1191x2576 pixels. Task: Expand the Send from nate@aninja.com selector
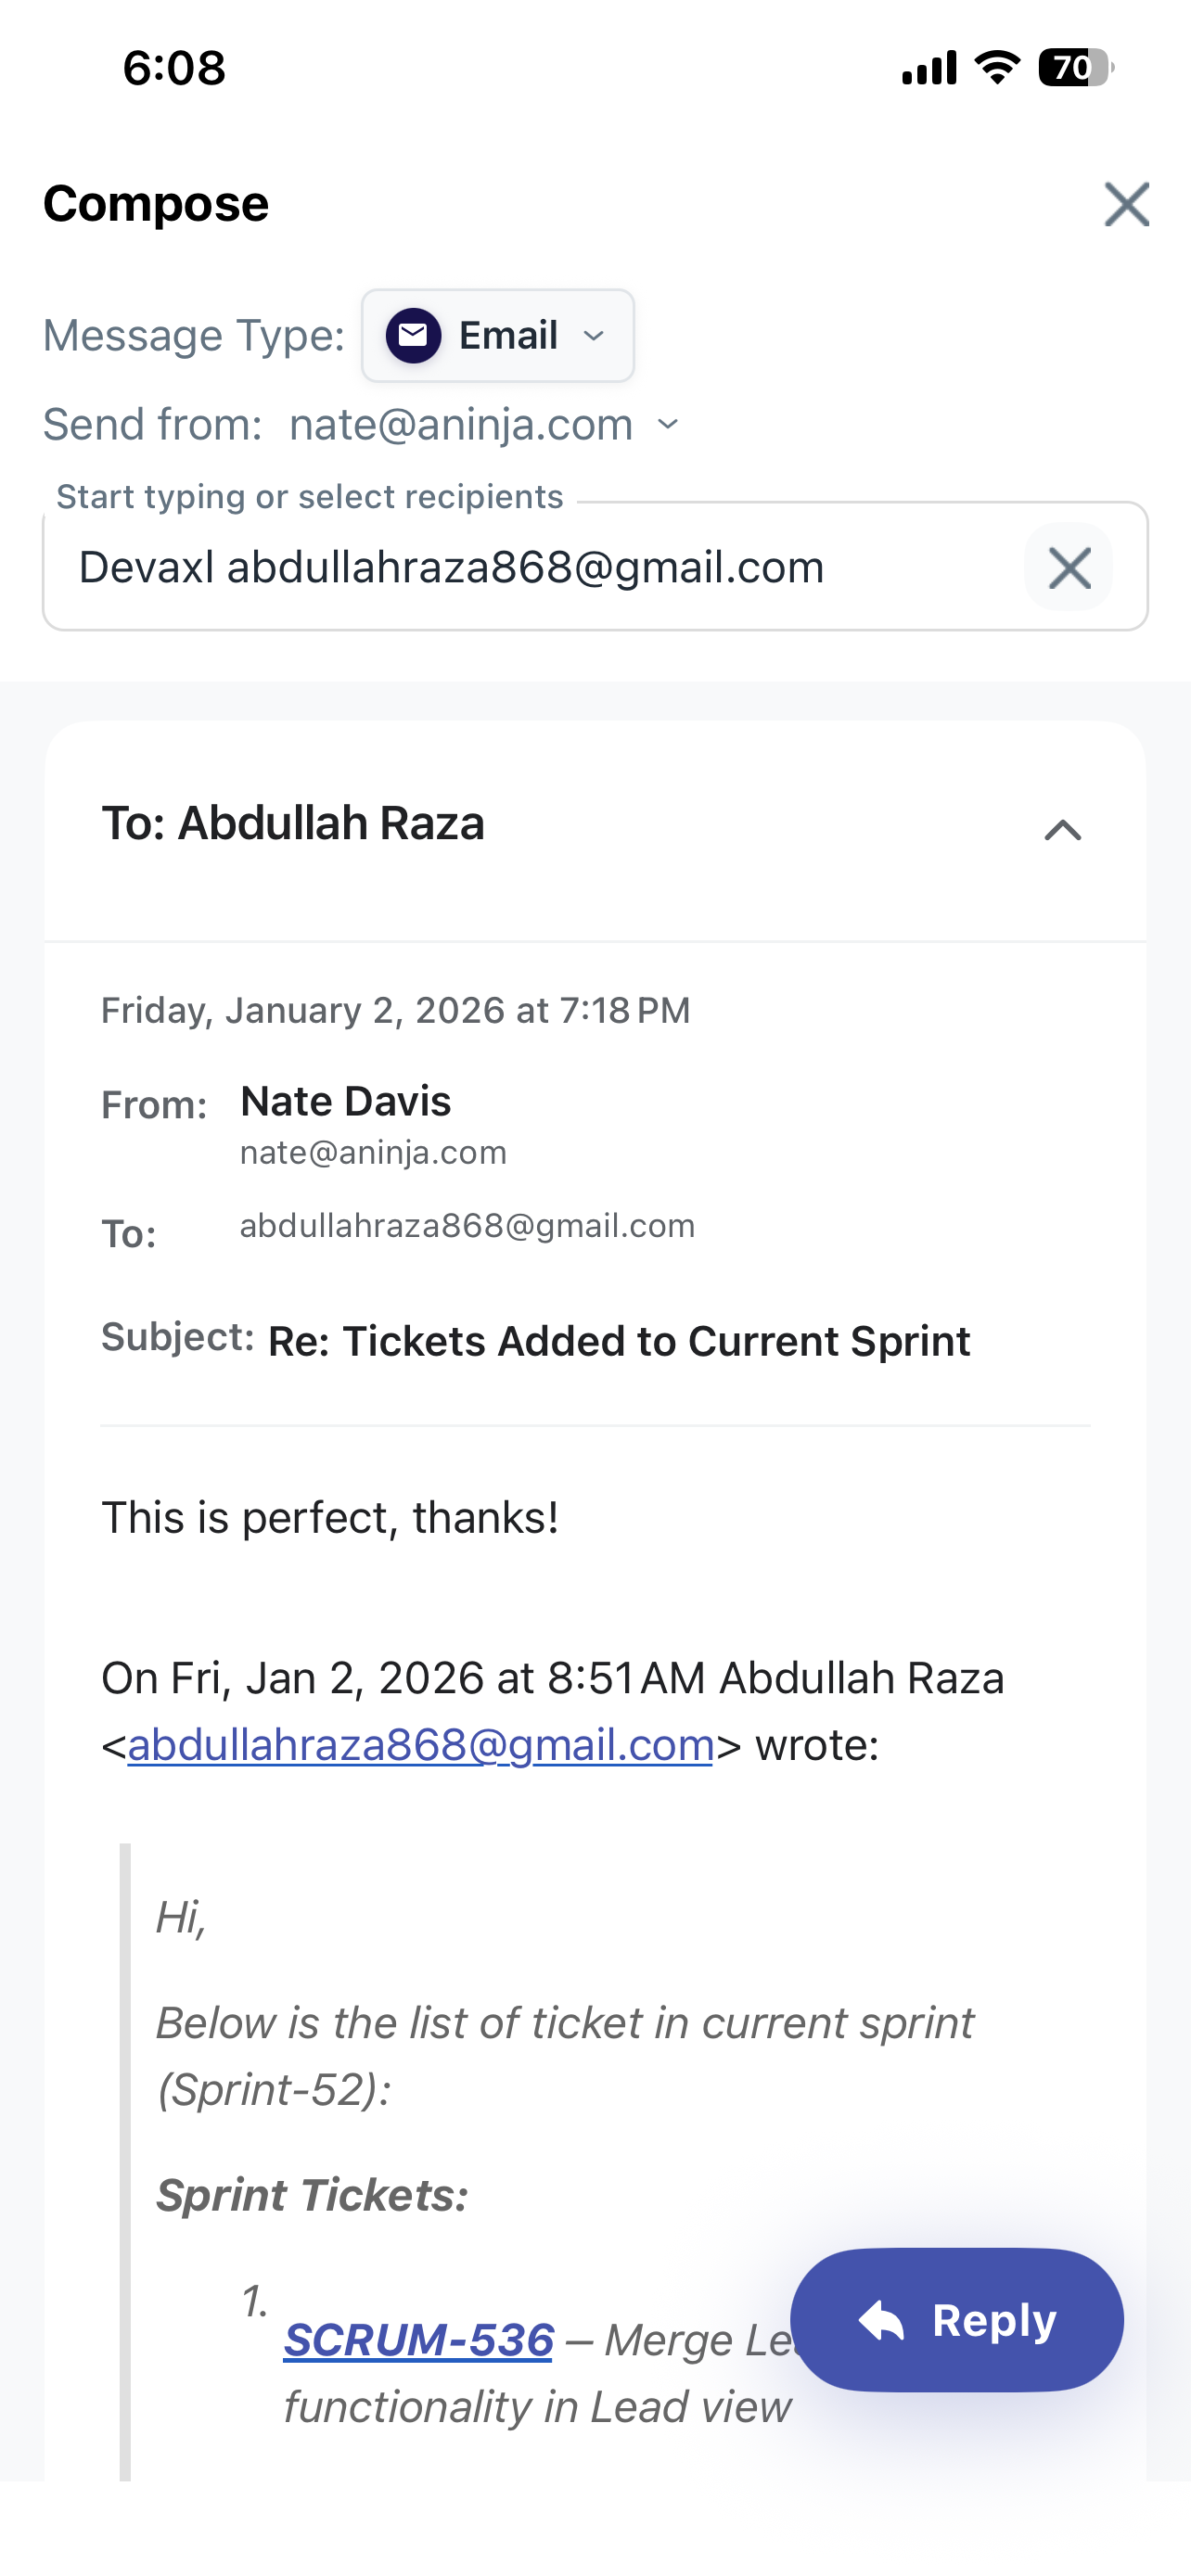[x=484, y=425]
